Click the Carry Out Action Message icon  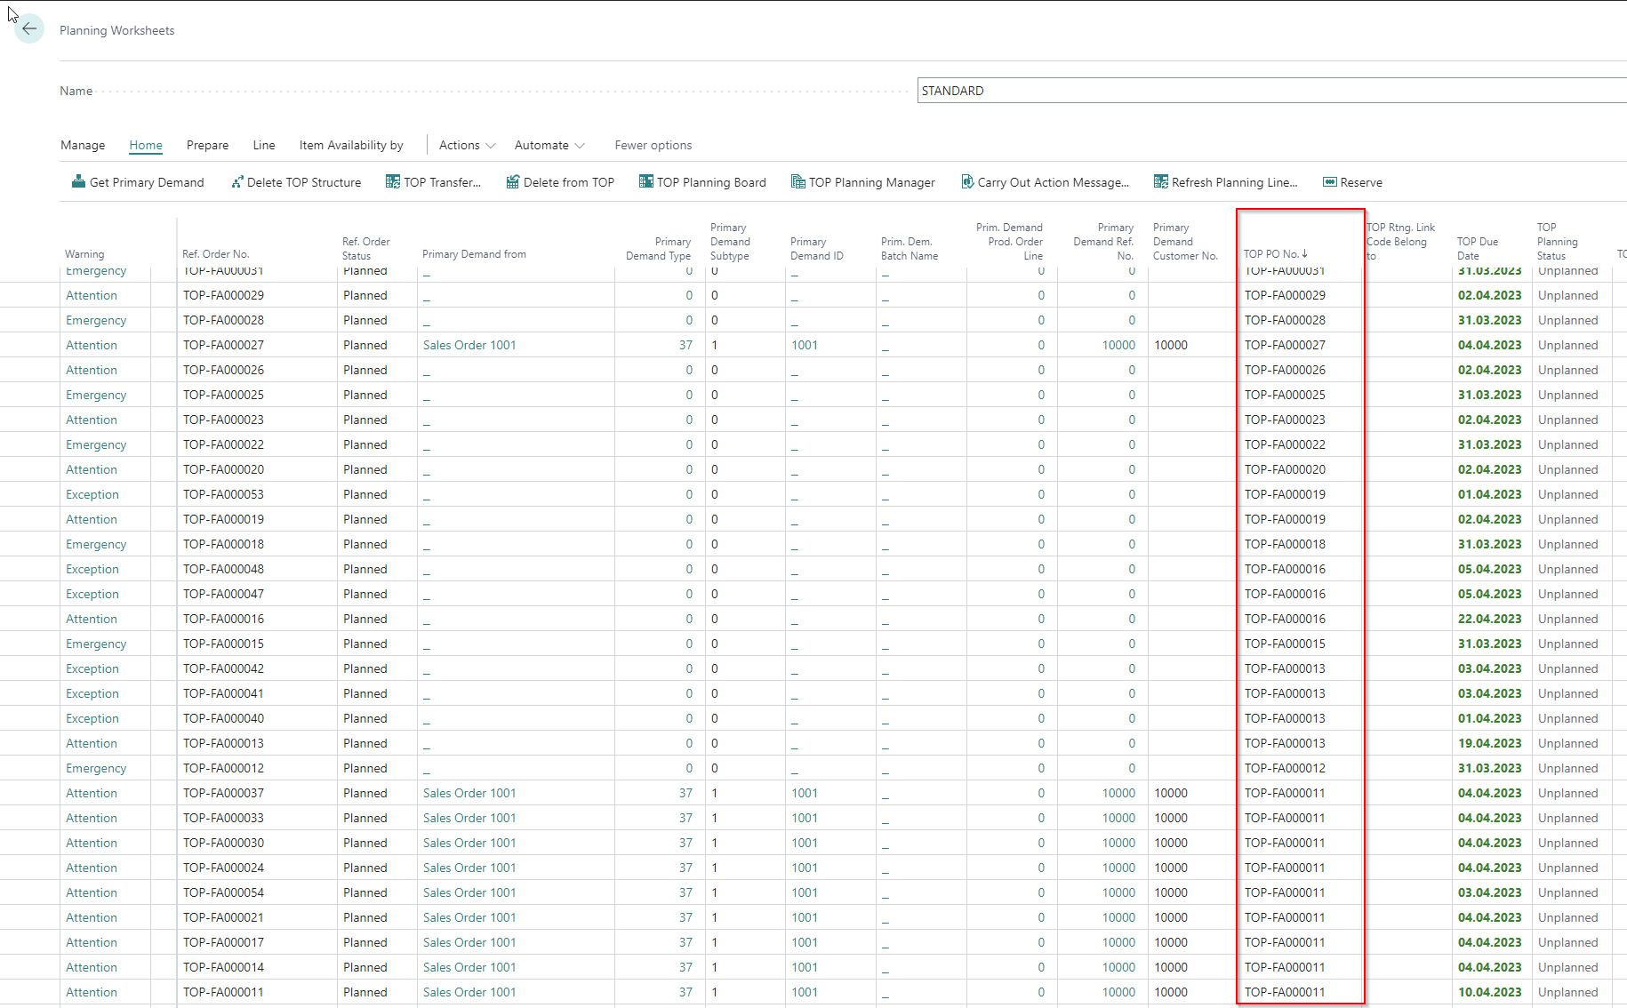pos(966,182)
